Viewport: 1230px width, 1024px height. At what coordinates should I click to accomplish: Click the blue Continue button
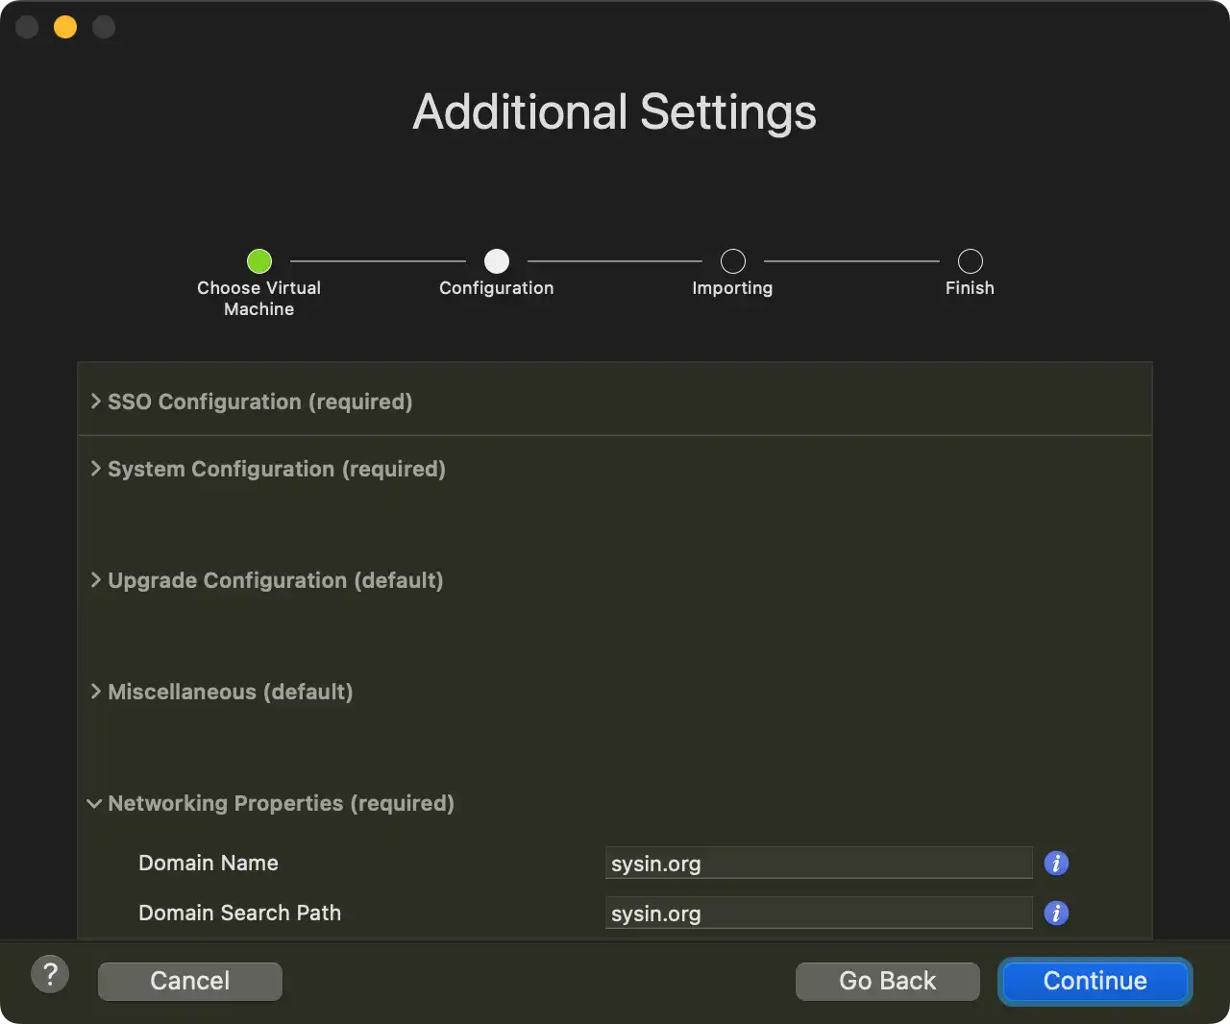pos(1095,981)
